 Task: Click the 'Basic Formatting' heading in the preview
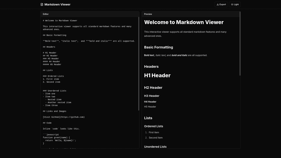click(x=158, y=47)
